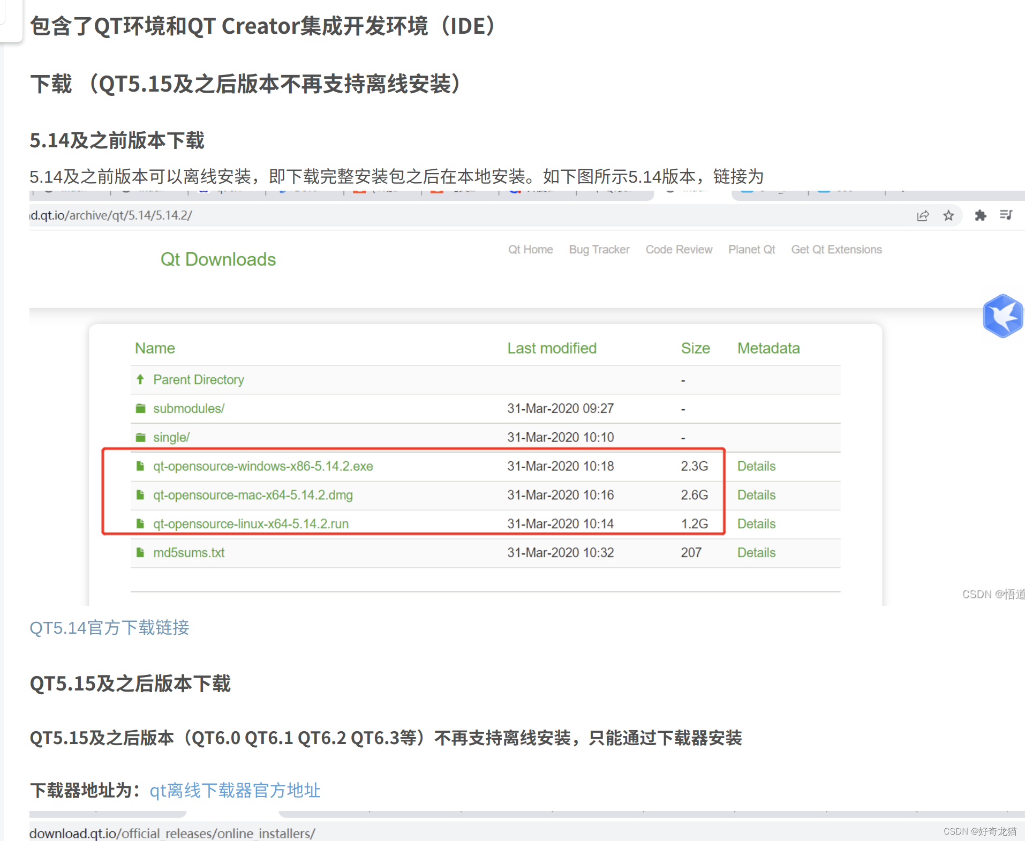The image size is (1025, 841).
Task: Select the 1.2G size value
Action: (694, 524)
